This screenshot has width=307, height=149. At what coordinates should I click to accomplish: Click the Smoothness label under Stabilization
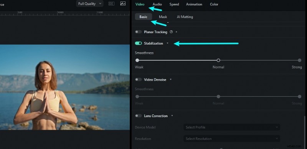[x=144, y=53]
